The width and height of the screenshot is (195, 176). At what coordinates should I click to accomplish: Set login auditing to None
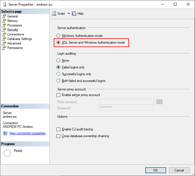(x=58, y=61)
